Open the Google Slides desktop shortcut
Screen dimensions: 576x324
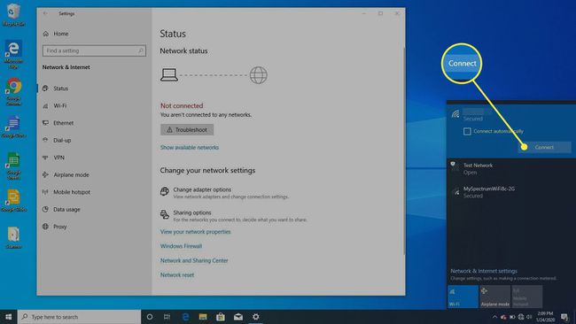[x=13, y=200]
